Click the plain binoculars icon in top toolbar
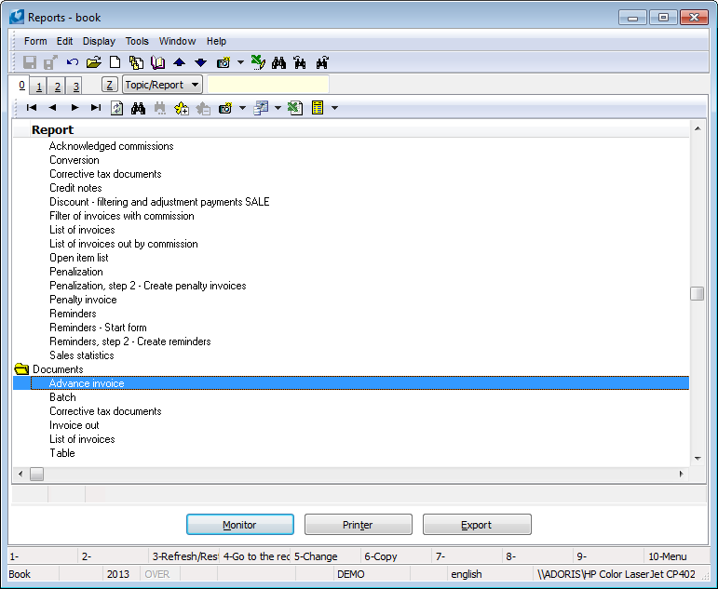The width and height of the screenshot is (718, 589). tap(278, 62)
